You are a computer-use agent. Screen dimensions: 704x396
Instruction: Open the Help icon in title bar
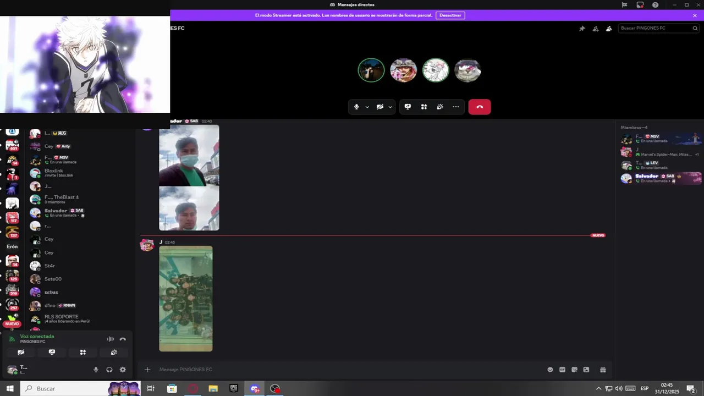pyautogui.click(x=656, y=5)
